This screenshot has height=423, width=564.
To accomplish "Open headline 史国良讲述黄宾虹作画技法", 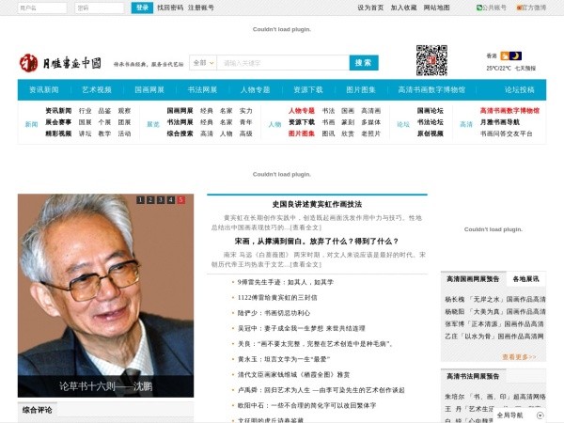I will point(317,204).
